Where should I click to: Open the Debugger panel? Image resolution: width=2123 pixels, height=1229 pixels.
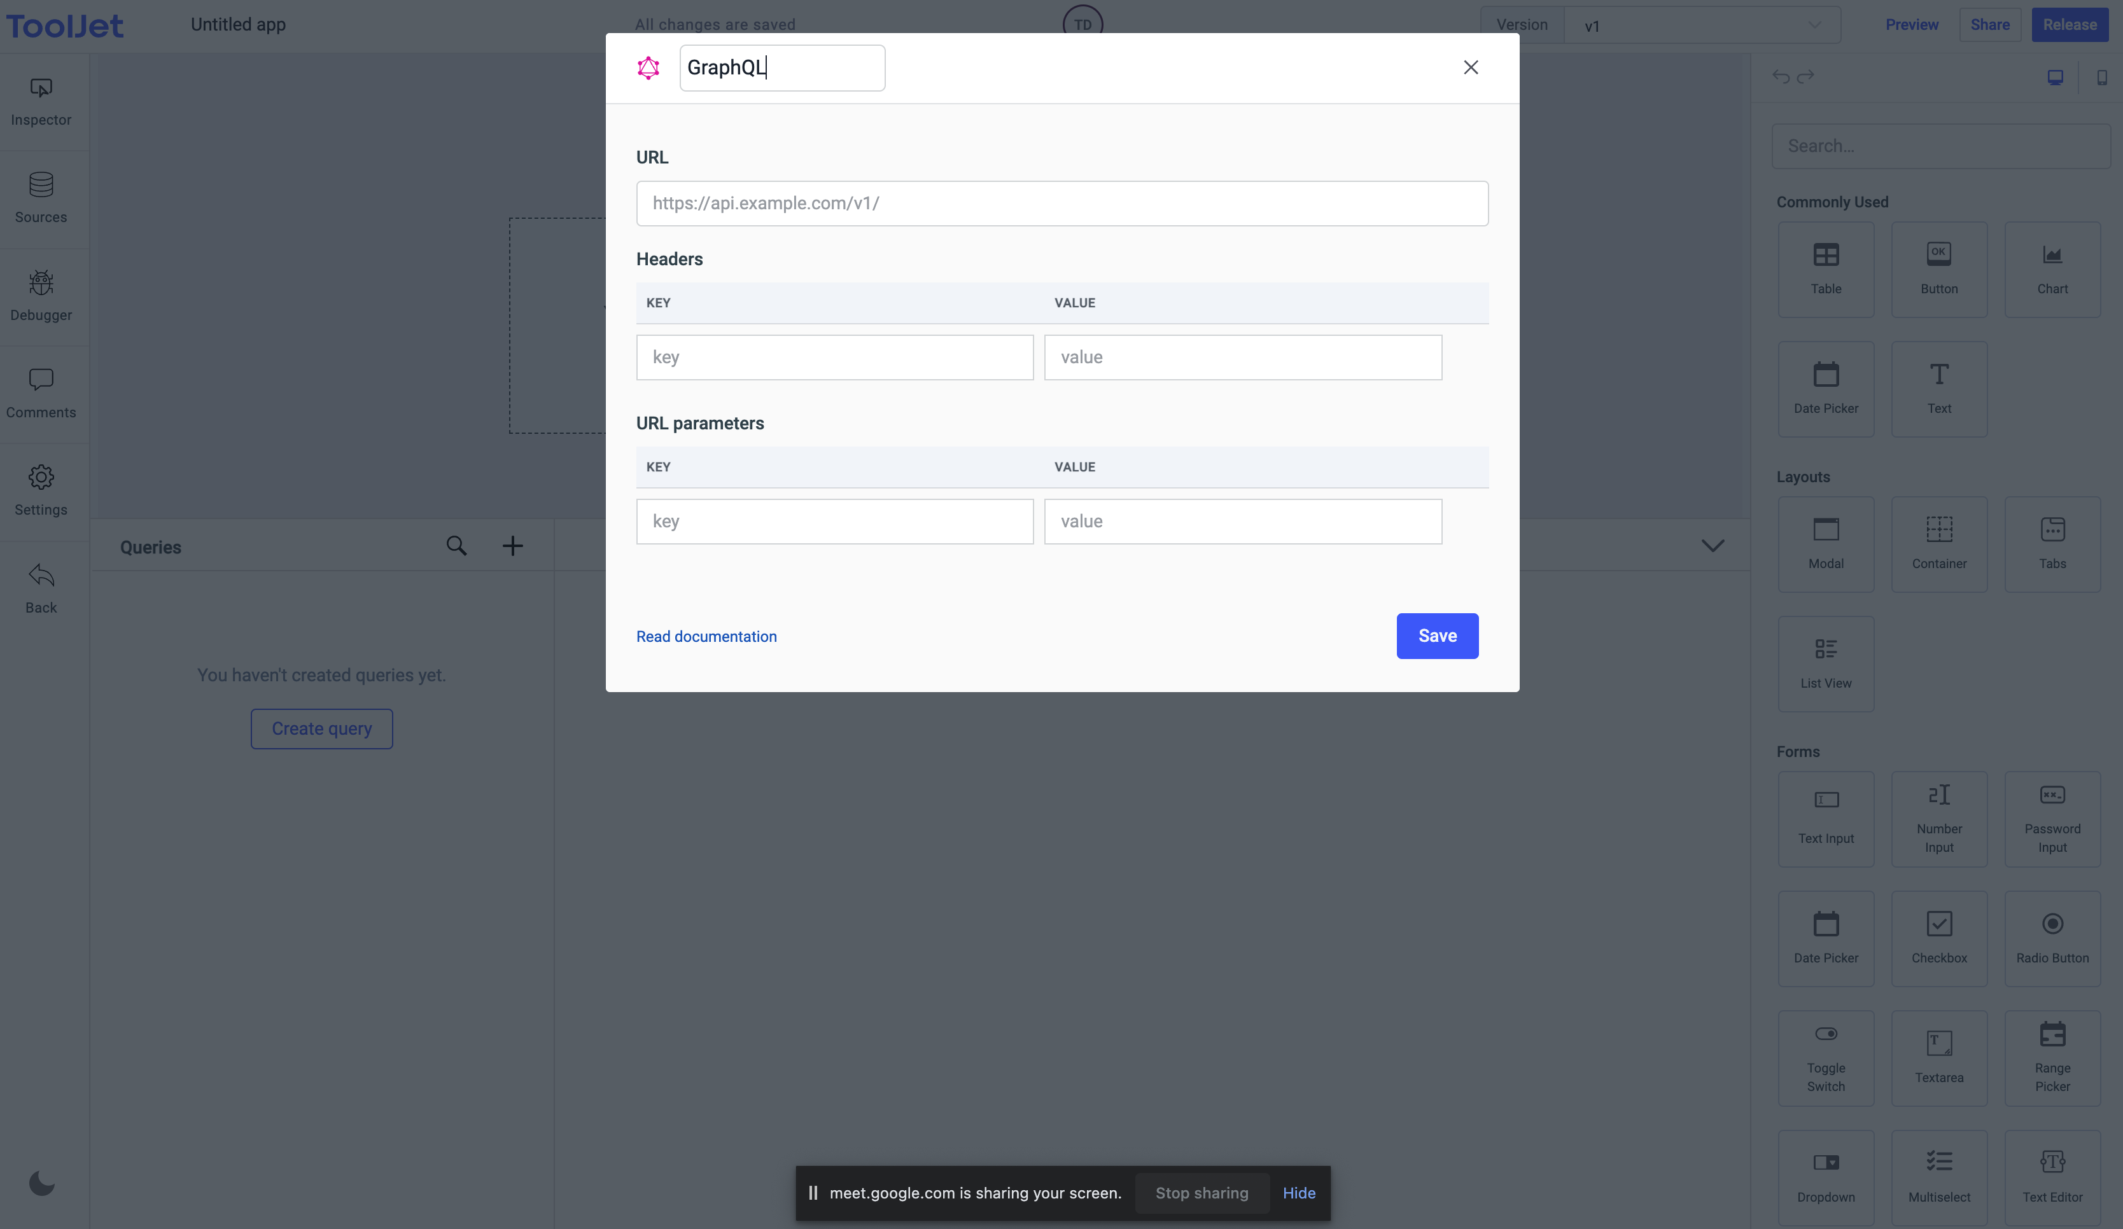coord(39,293)
